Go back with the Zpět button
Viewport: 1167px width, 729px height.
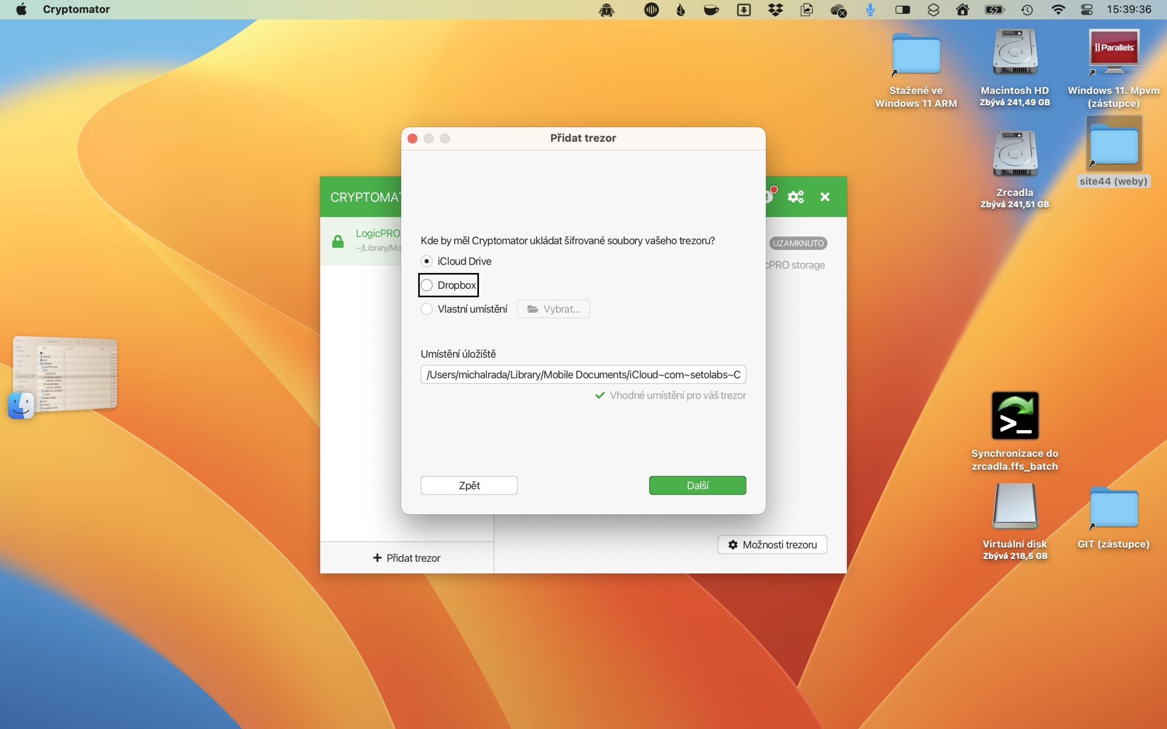click(469, 486)
